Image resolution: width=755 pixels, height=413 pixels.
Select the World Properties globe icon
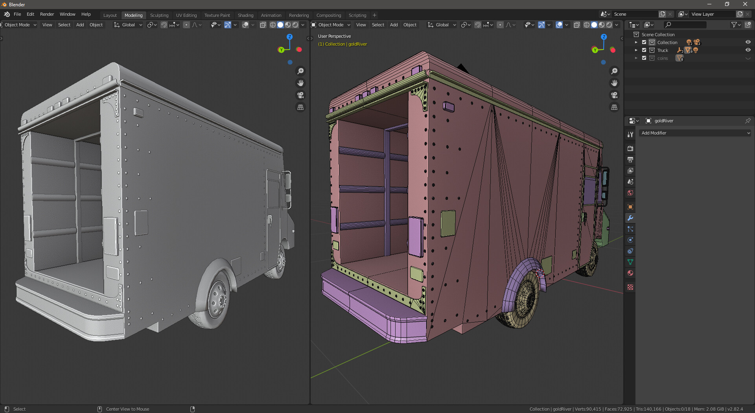[x=630, y=193]
